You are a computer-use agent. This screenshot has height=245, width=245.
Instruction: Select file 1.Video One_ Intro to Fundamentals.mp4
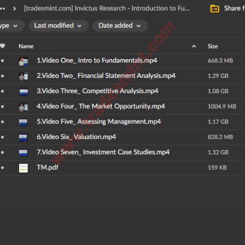(97, 60)
